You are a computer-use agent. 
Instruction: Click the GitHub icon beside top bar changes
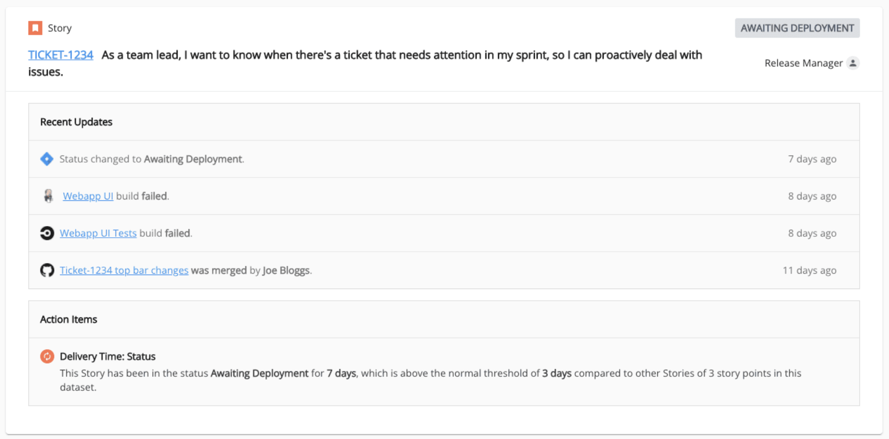[x=47, y=270]
